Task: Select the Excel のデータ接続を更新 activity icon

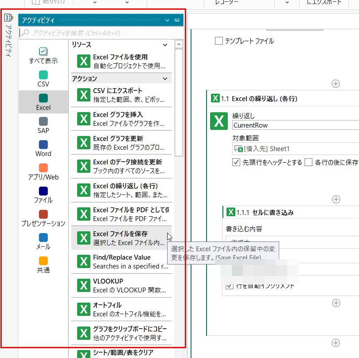Action: (x=84, y=167)
